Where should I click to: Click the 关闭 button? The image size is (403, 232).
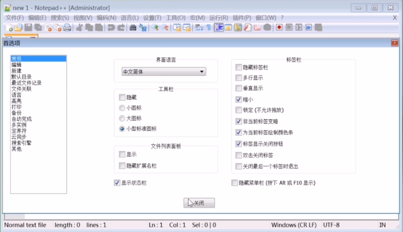coord(199,203)
